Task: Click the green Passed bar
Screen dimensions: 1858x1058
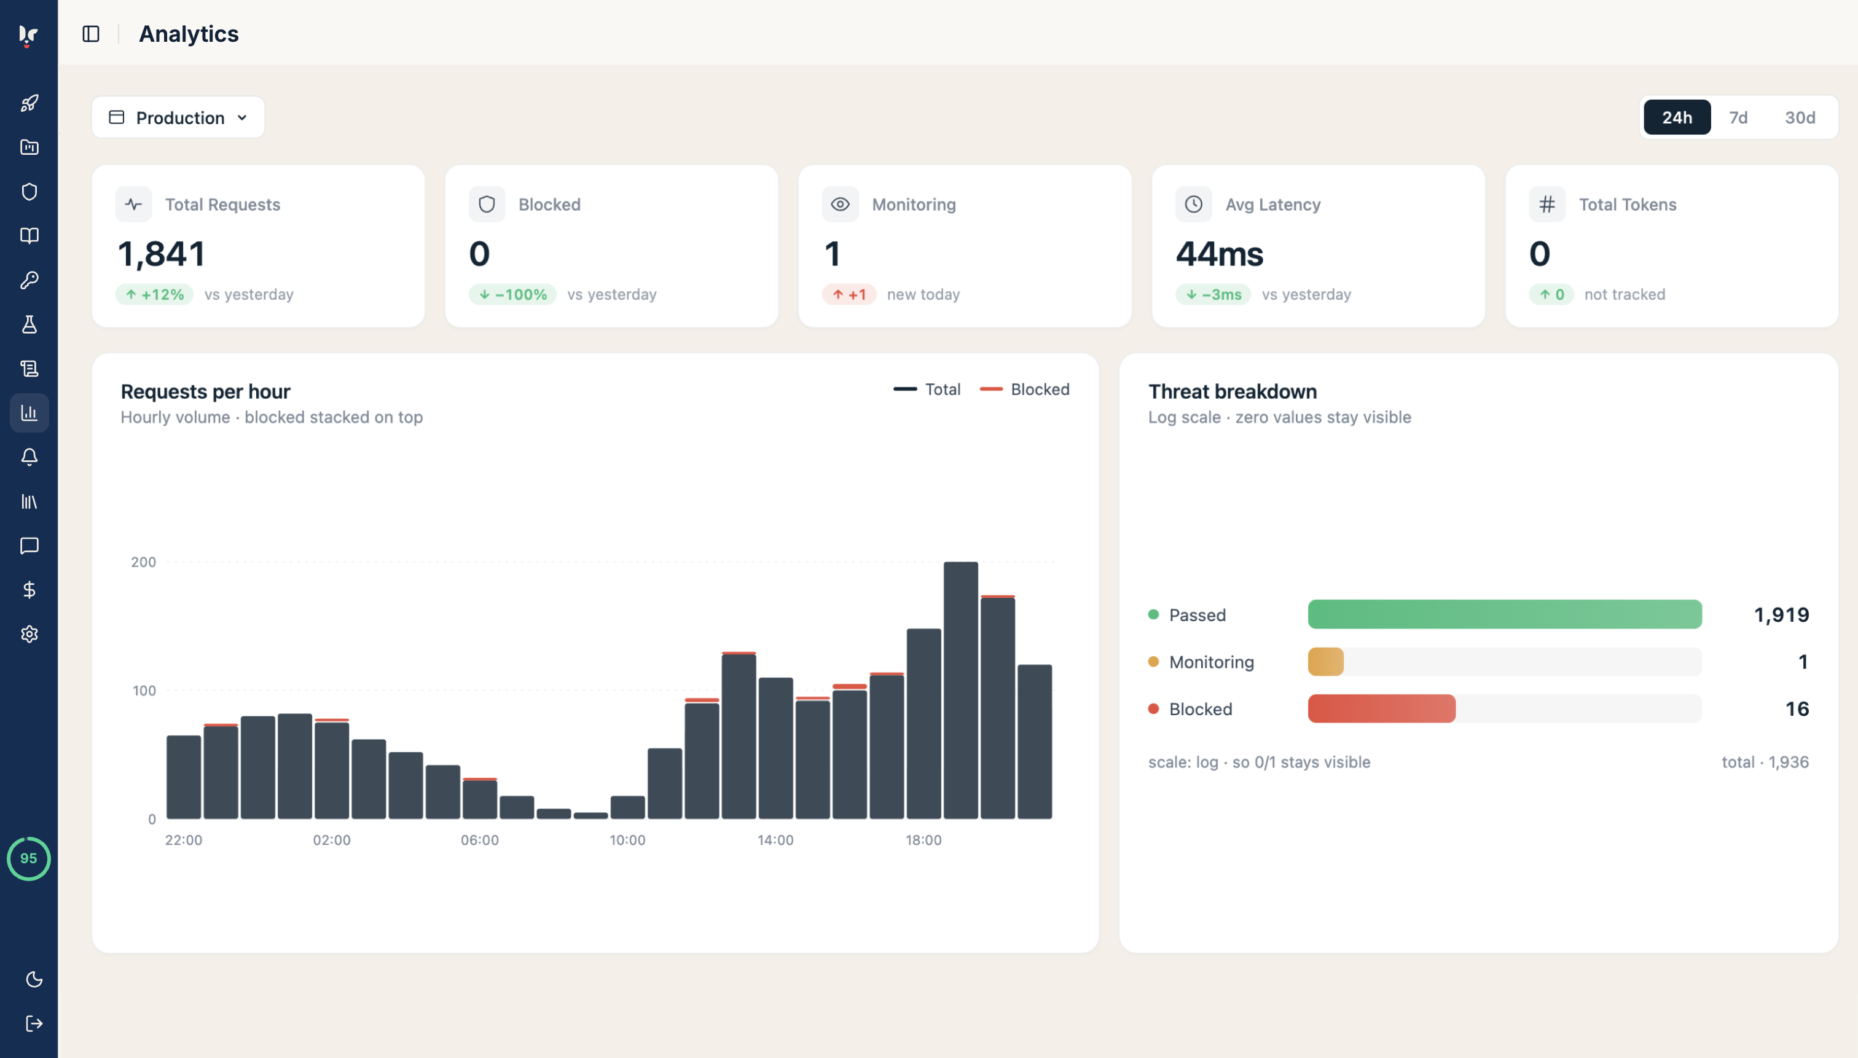Action: [x=1504, y=614]
